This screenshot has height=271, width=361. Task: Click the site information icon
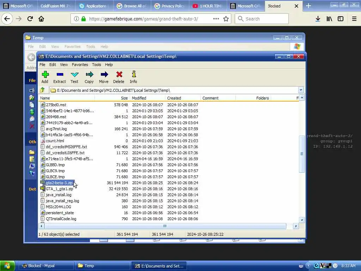[77, 19]
